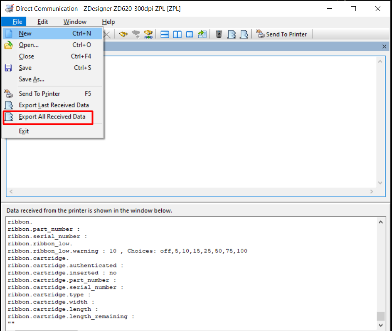This screenshot has width=392, height=331.
Task: Click the 'ribbon.serial_number :' line
Action: coord(47,237)
